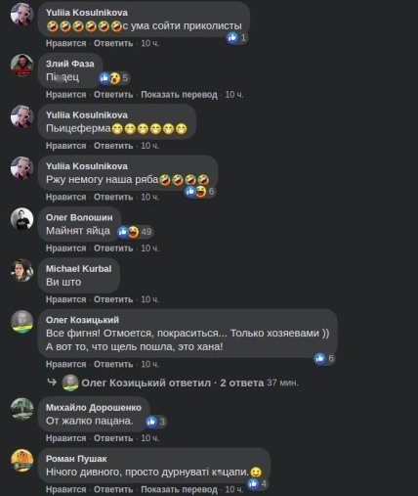Reply to 'Пьицеферма' comment
This screenshot has height=496, width=418.
[x=113, y=146]
